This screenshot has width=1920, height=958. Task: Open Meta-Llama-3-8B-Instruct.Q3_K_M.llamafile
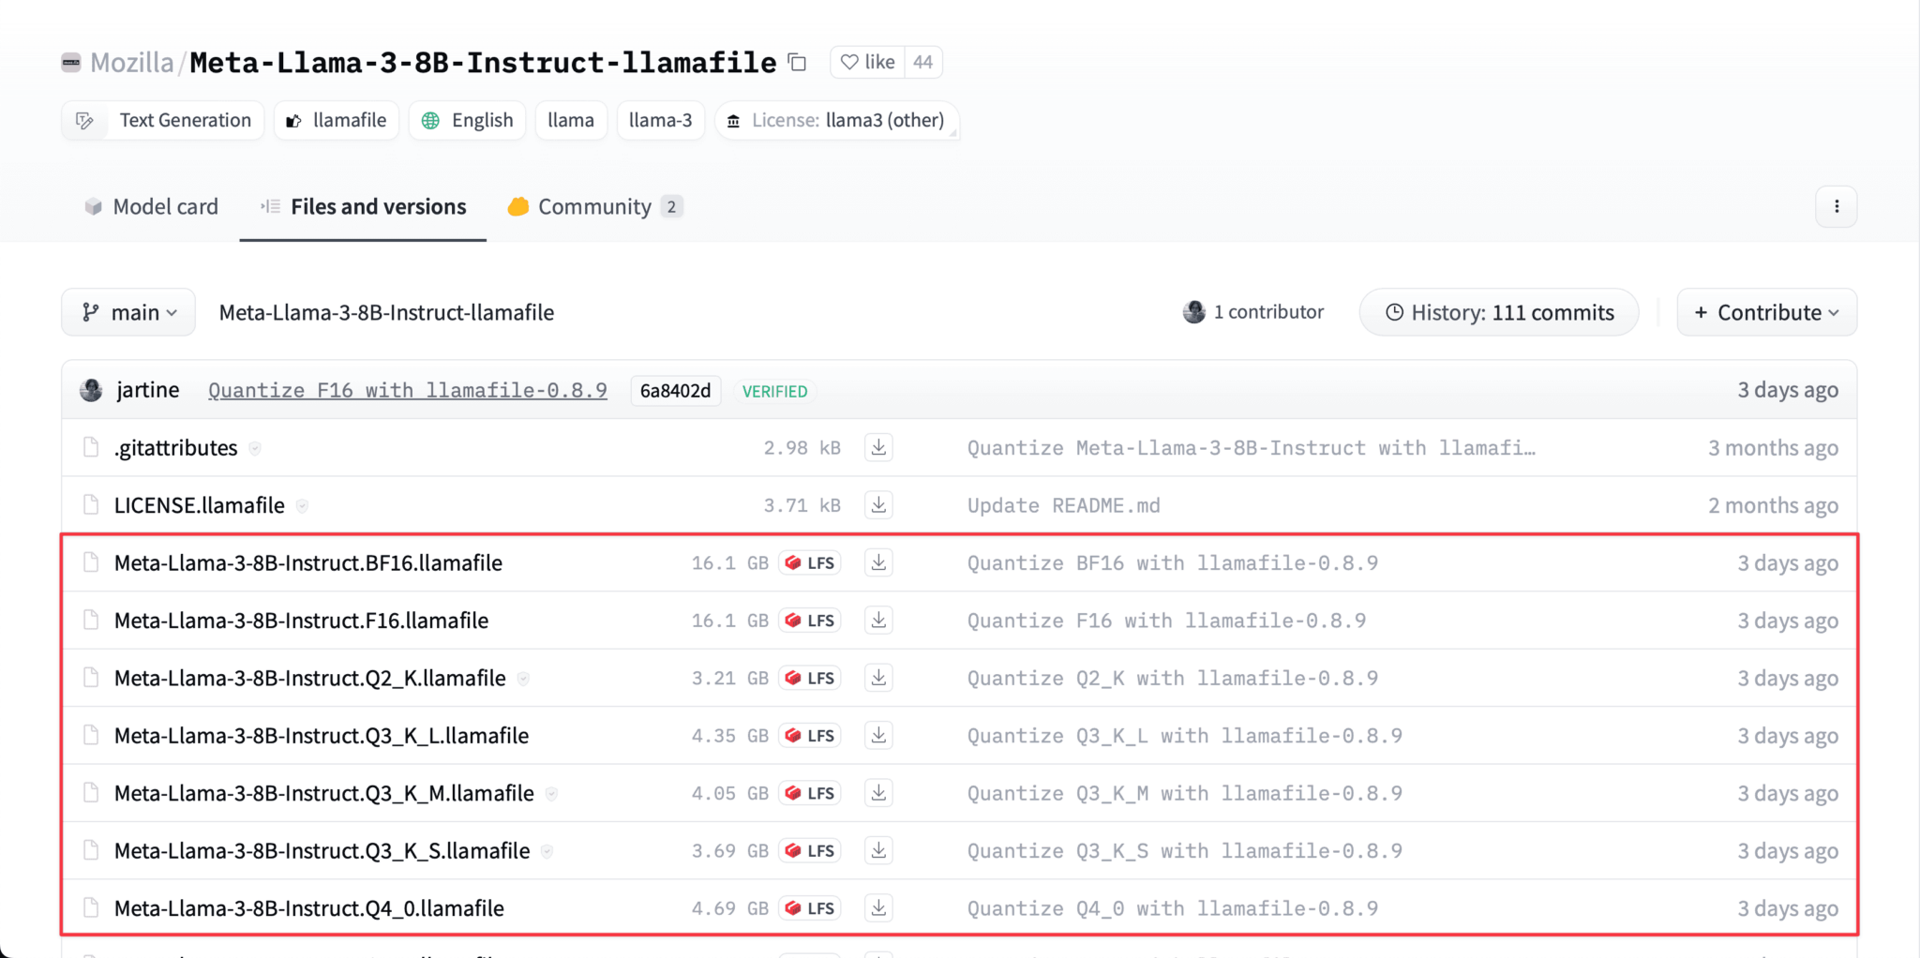[x=323, y=794]
